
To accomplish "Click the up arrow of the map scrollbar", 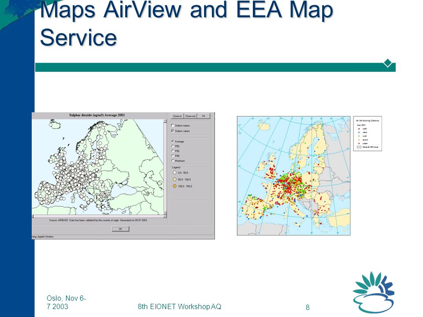I will point(165,122).
